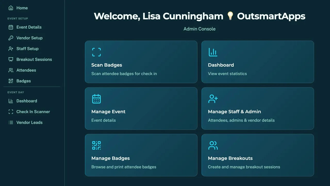Click the "View event statistics" description
The width and height of the screenshot is (330, 186).
point(227,74)
